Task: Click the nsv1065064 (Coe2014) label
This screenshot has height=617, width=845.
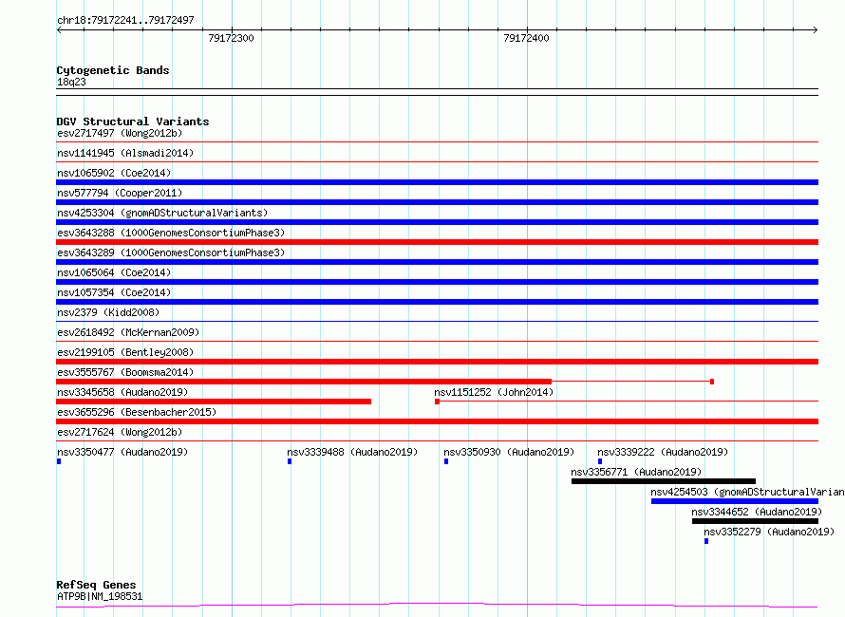Action: pyautogui.click(x=114, y=272)
